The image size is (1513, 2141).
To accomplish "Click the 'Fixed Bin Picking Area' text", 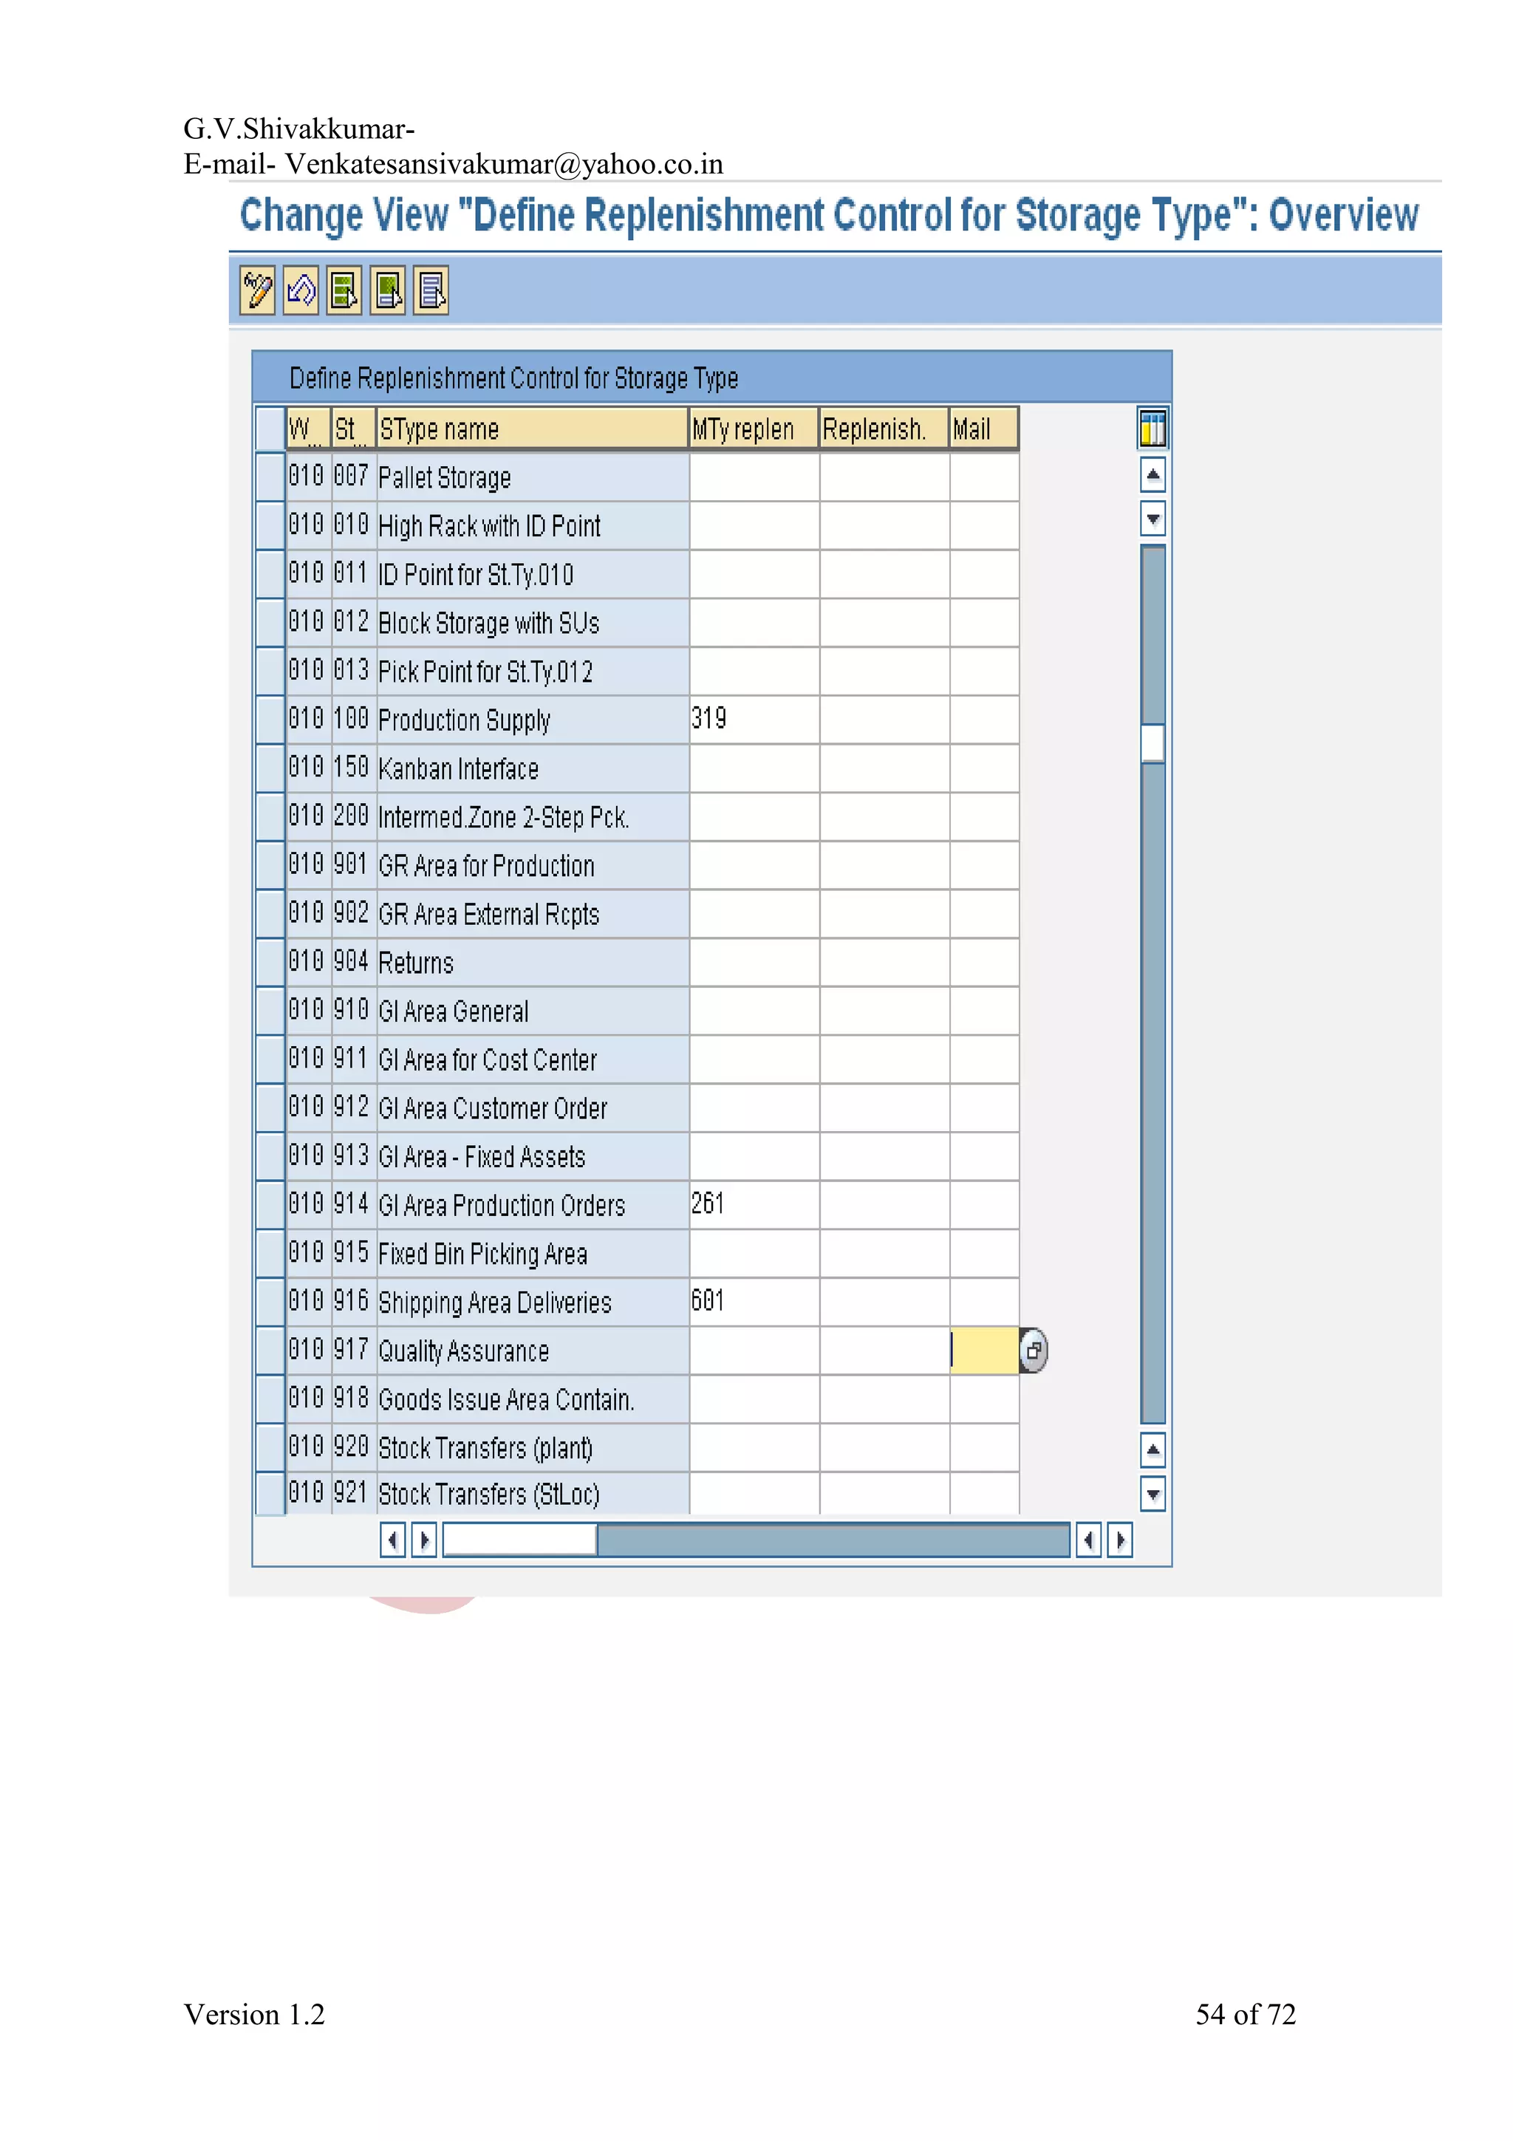I will point(483,1254).
